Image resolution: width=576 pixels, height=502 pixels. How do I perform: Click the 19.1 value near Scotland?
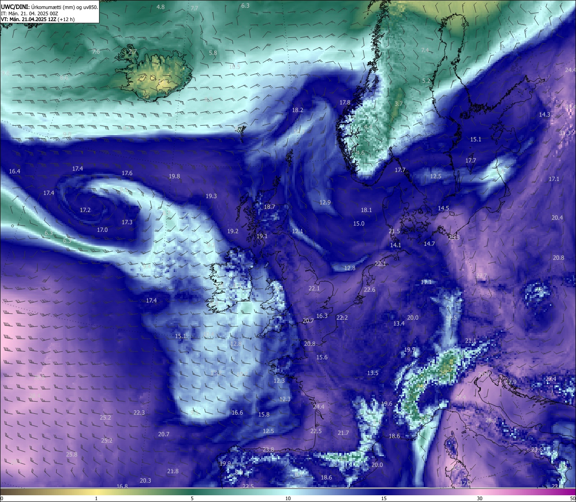262,236
